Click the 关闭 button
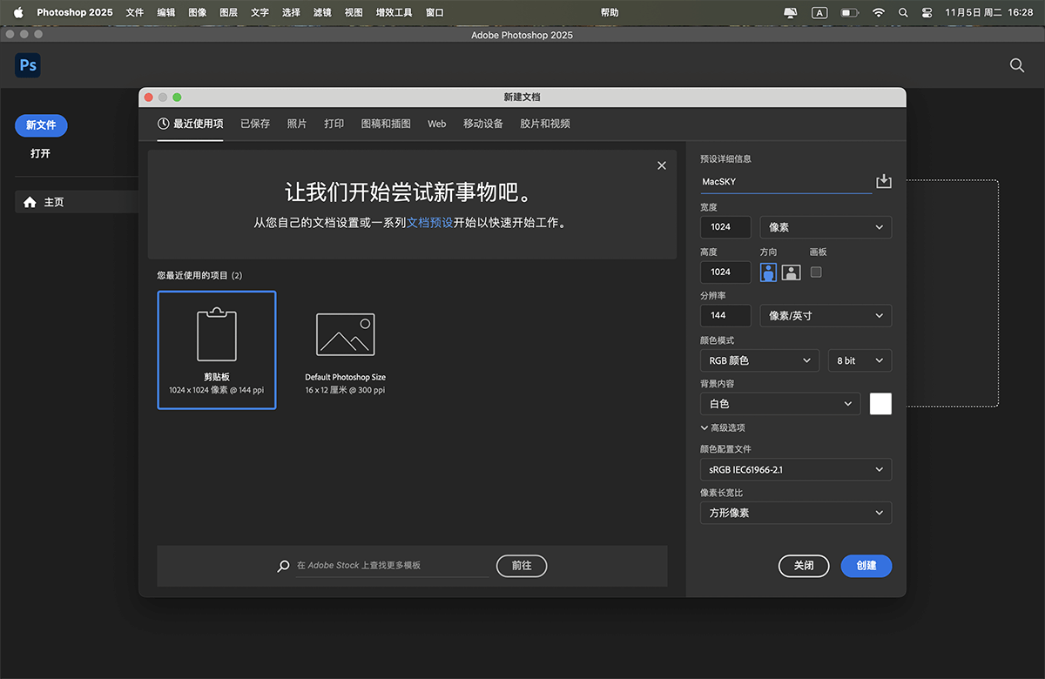1045x679 pixels. (x=804, y=566)
